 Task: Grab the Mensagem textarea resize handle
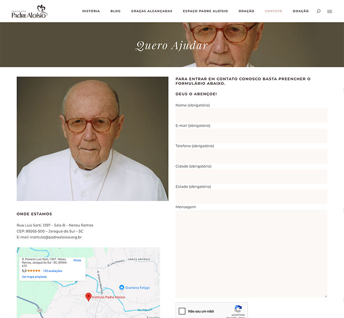coord(326,296)
